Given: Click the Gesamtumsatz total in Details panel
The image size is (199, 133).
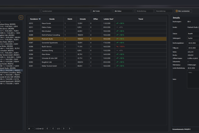Looking at the screenshot, I should coord(181,129).
